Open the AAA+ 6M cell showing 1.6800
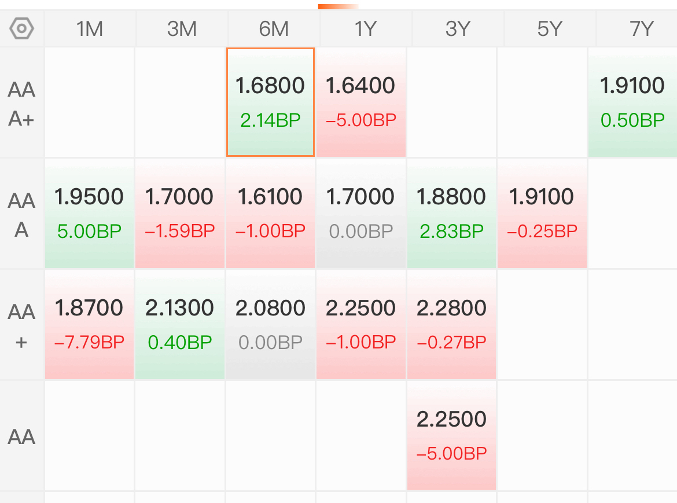 click(270, 102)
